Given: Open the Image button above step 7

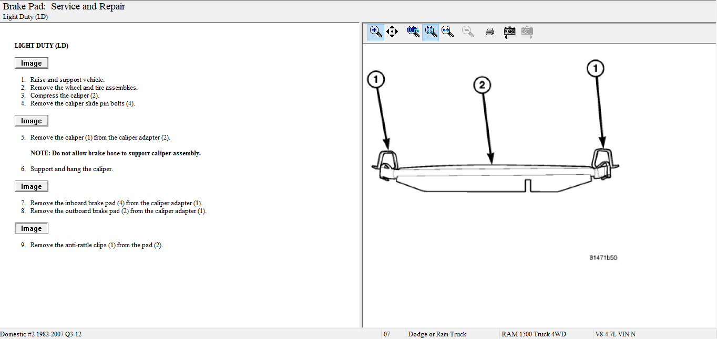Looking at the screenshot, I should click(x=32, y=186).
